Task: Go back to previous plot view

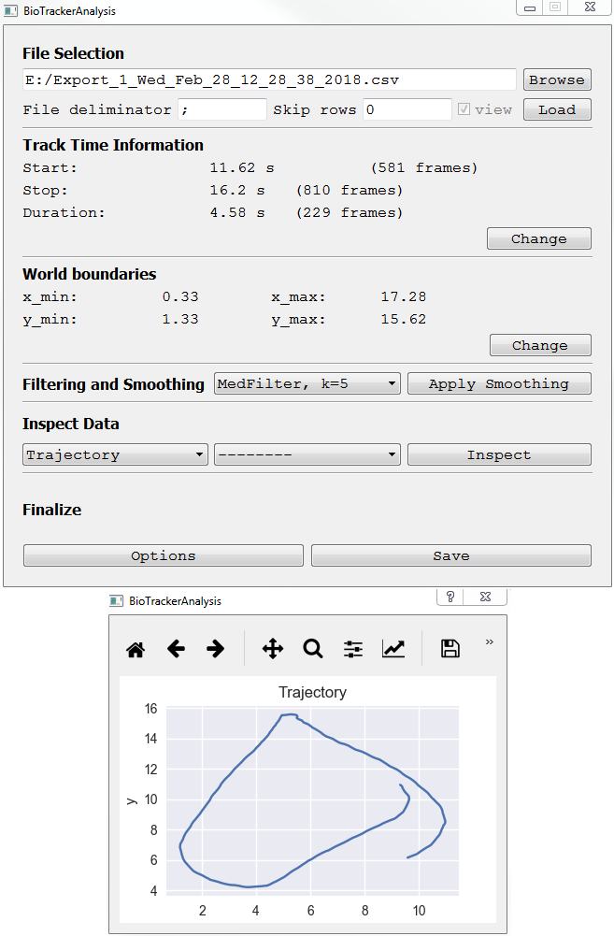Action: tap(176, 648)
